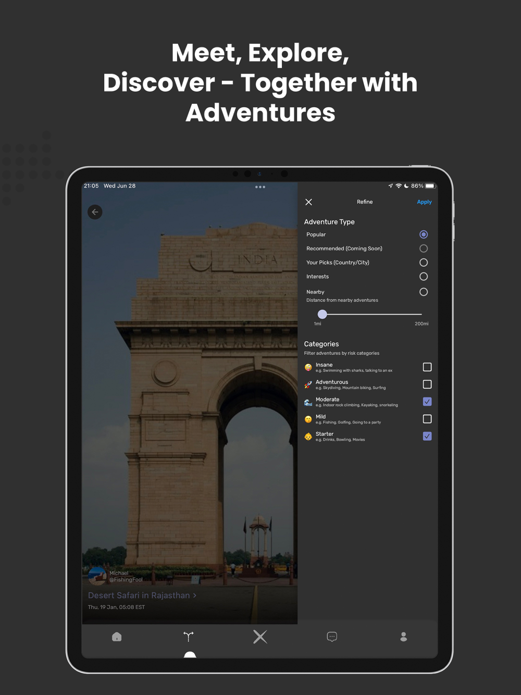Tap the Moderate wave emoji icon
Image resolution: width=521 pixels, height=695 pixels.
[x=308, y=402]
